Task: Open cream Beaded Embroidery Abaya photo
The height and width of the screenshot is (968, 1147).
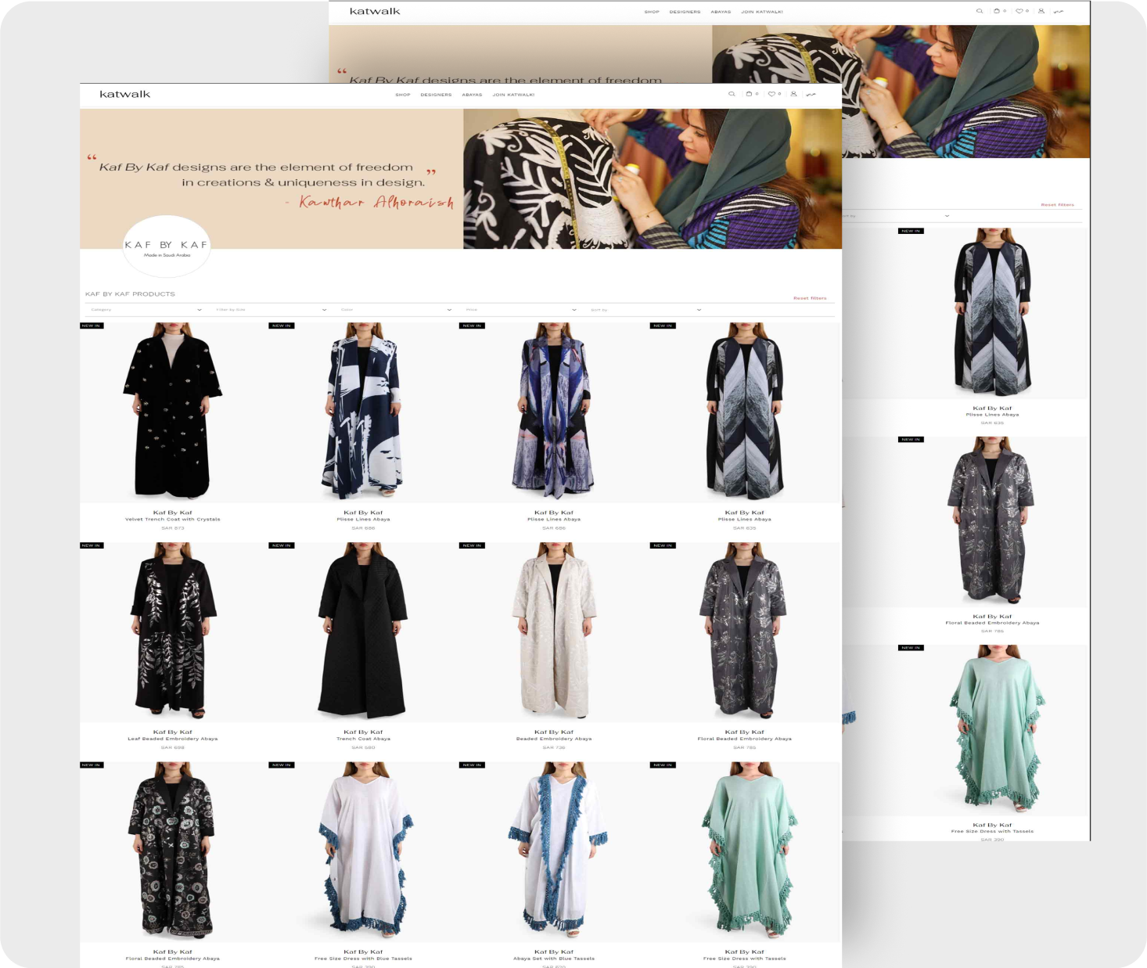Action: [554, 631]
